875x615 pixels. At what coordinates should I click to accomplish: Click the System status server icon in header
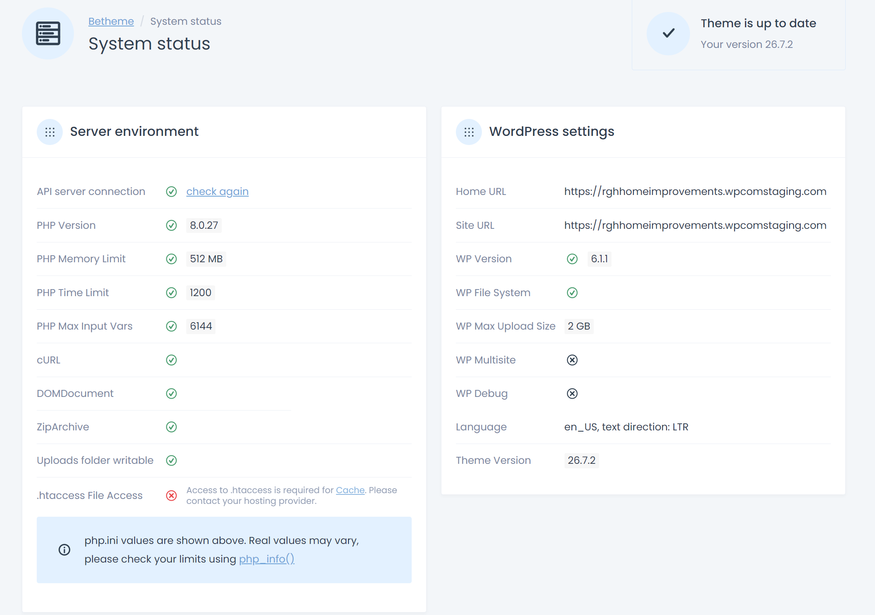pos(48,33)
